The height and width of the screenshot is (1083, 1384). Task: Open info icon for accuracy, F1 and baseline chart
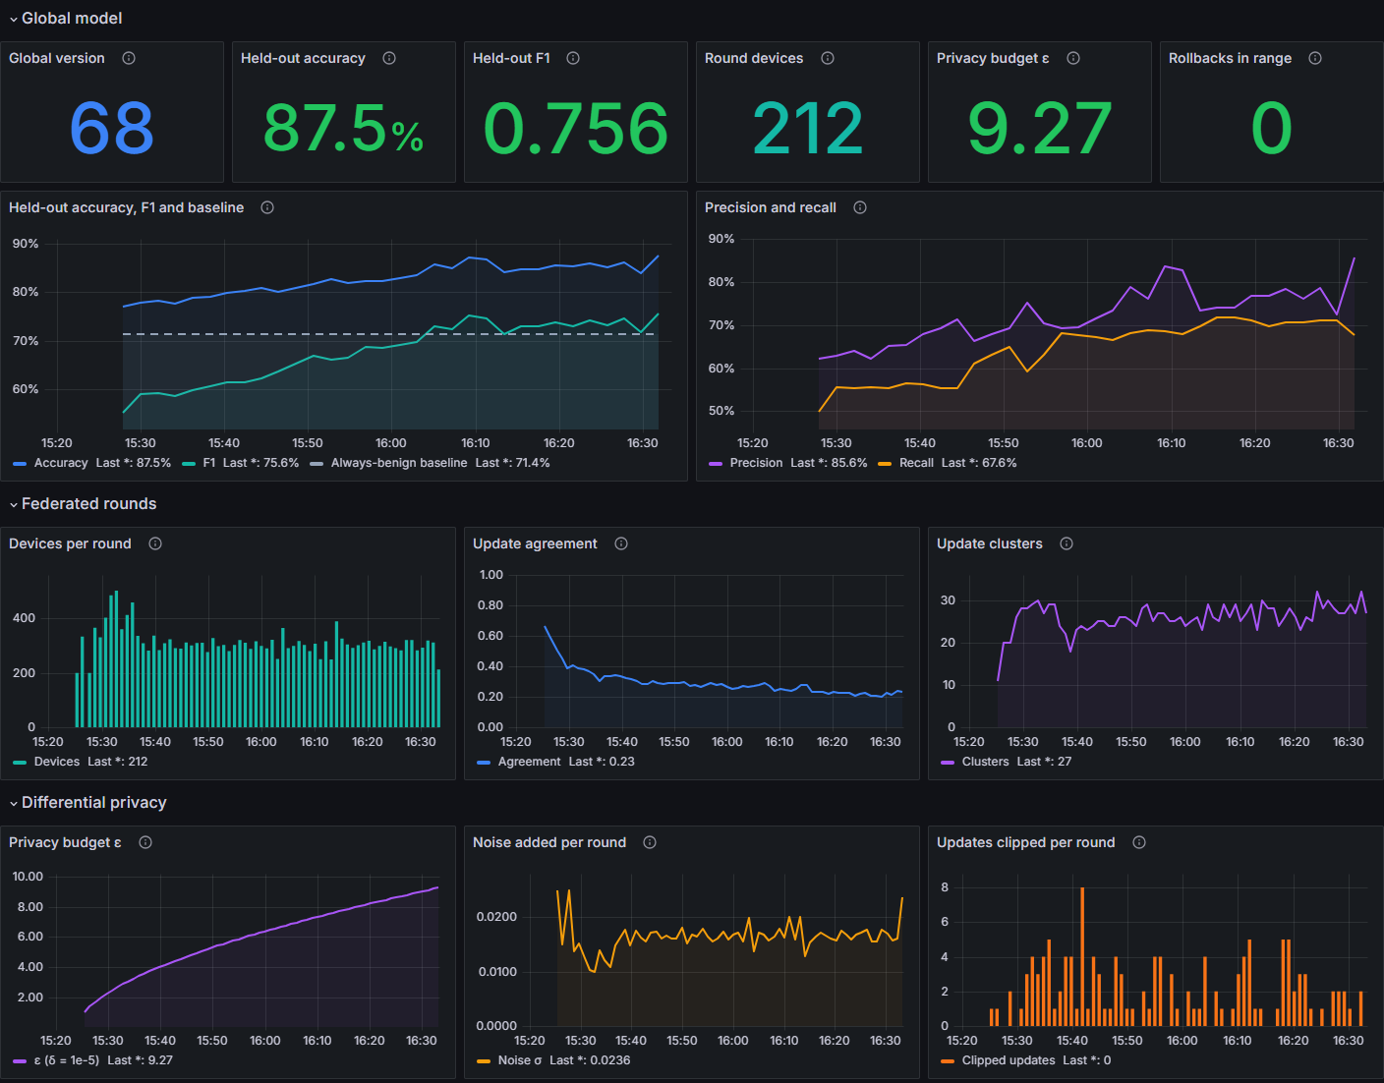[267, 207]
